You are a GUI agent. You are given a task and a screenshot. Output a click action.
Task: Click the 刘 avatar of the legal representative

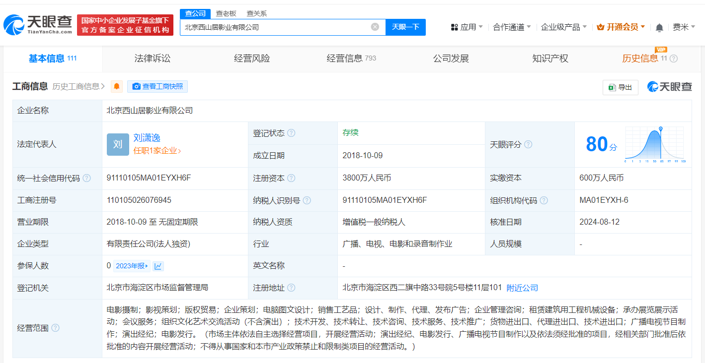click(117, 144)
